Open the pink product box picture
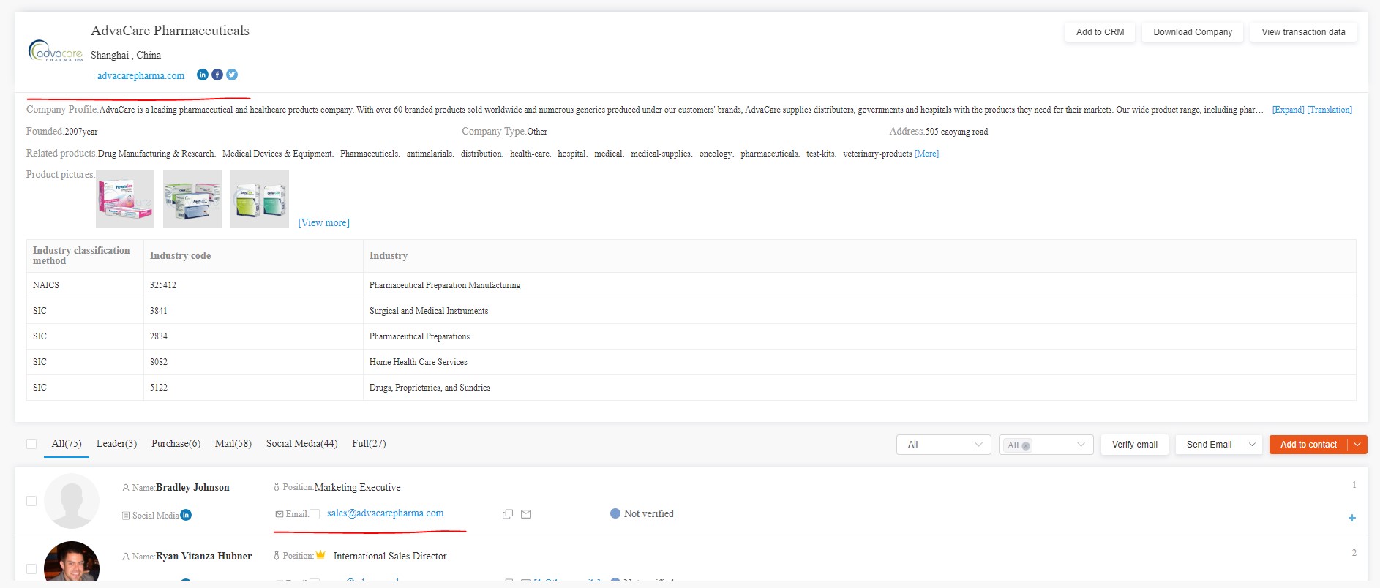 point(125,199)
